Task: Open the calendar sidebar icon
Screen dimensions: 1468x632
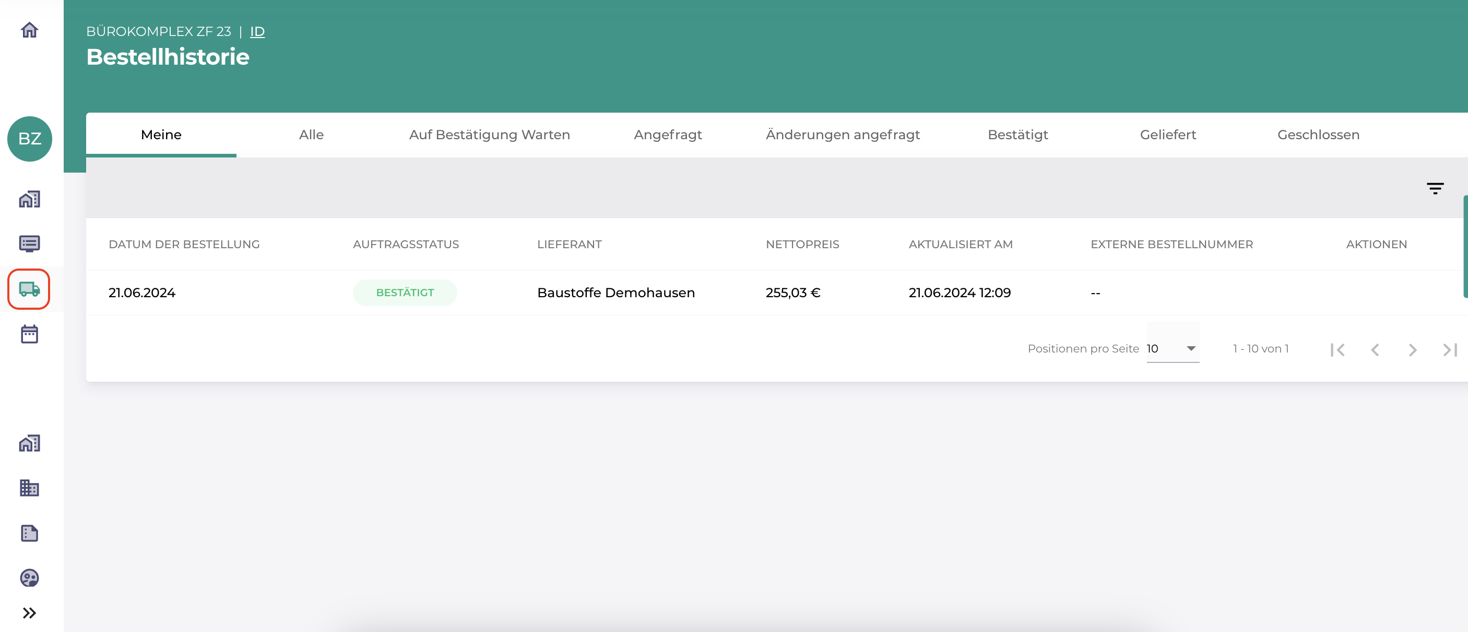Action: [29, 334]
